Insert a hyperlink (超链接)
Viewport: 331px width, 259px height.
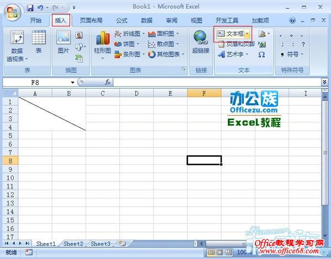(201, 42)
